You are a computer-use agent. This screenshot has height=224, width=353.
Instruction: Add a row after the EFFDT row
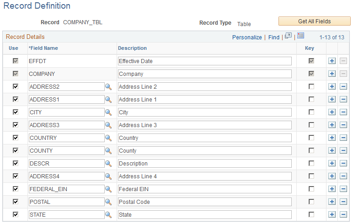(332, 61)
